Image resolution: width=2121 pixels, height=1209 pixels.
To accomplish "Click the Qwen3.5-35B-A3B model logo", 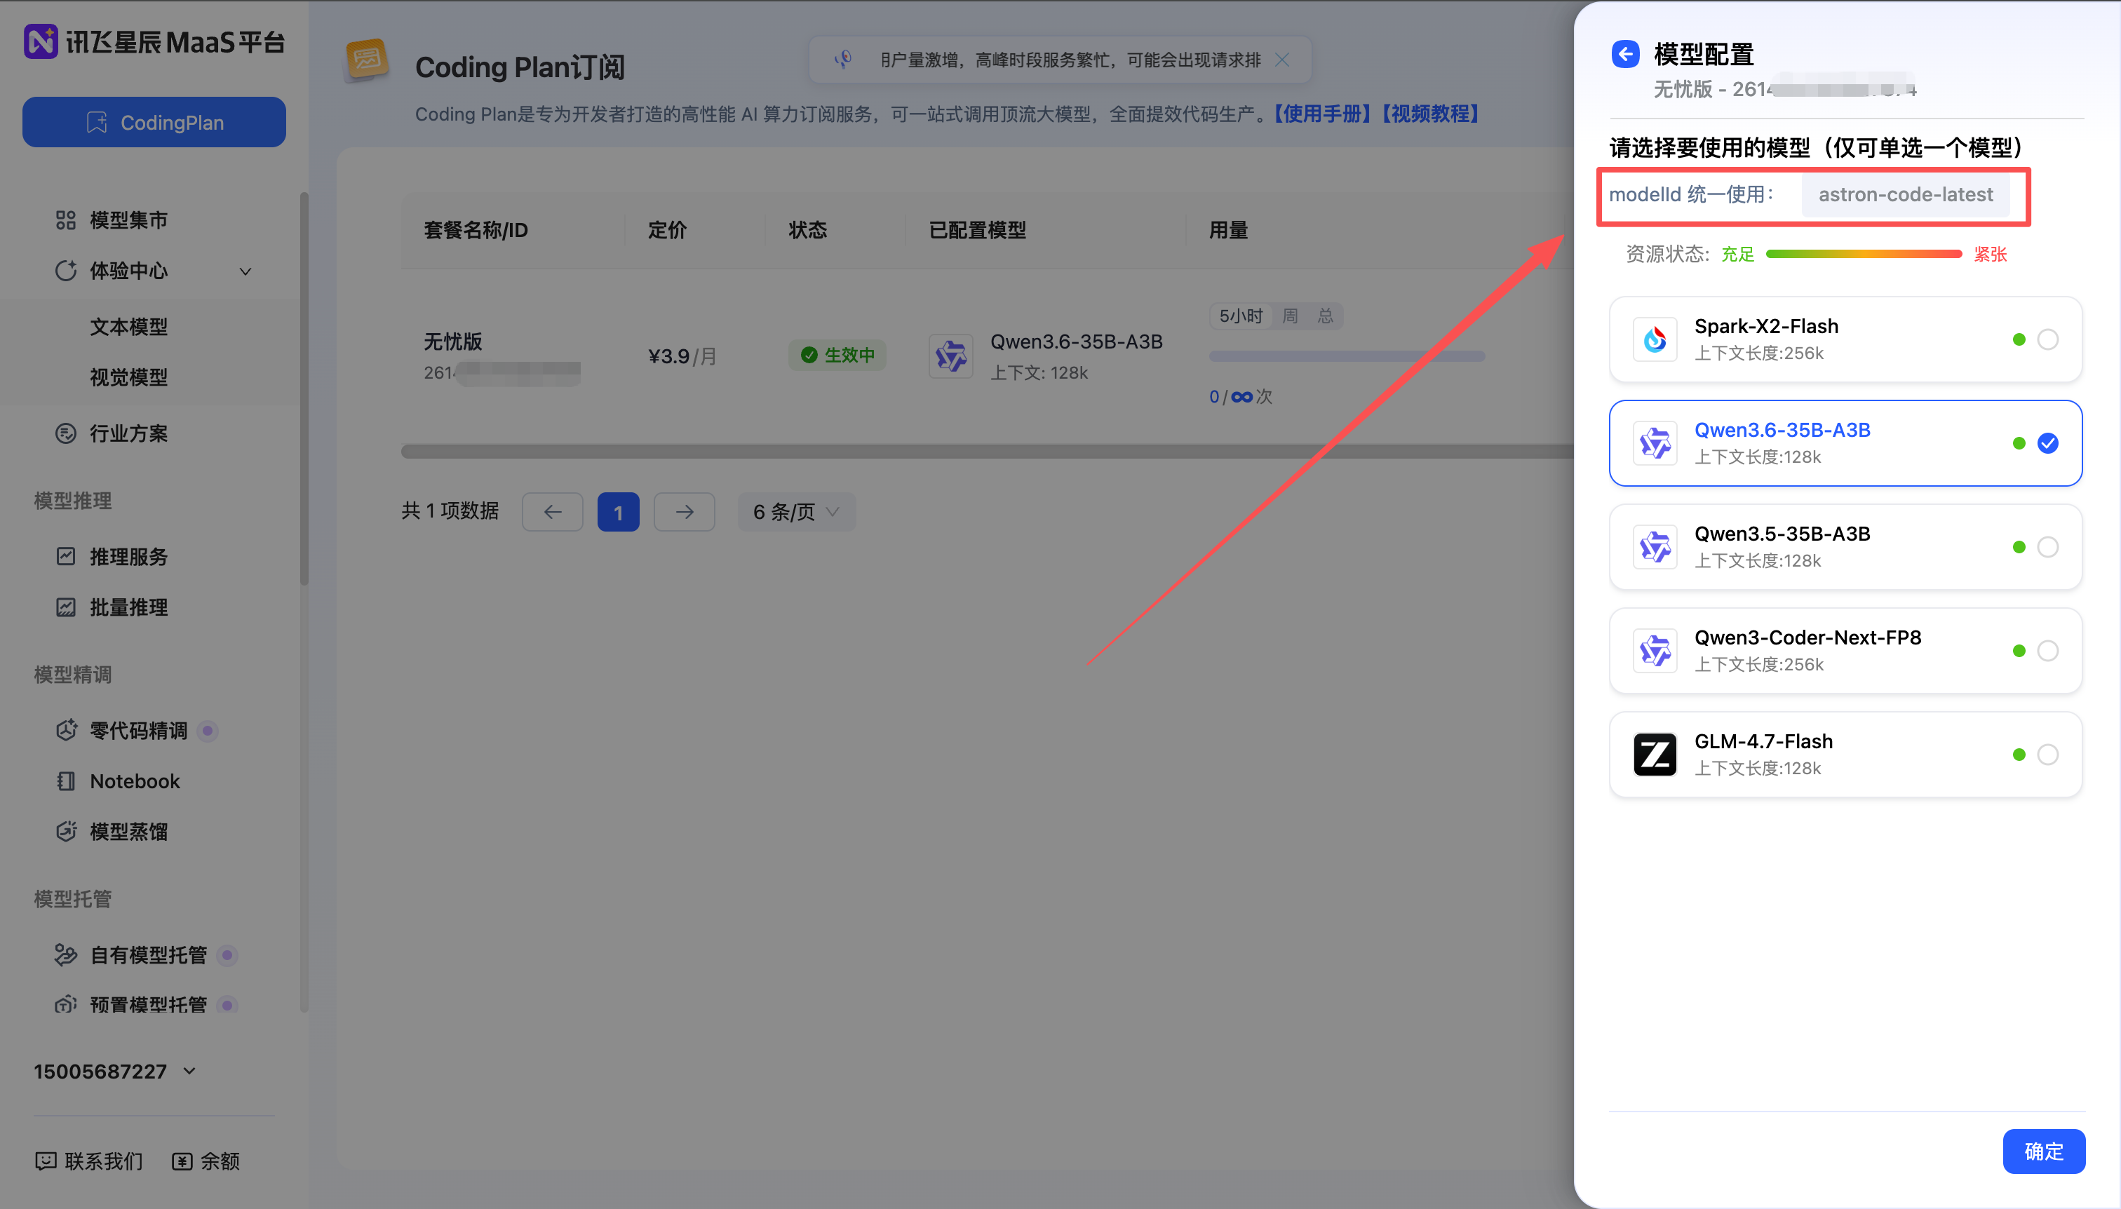I will coord(1655,547).
